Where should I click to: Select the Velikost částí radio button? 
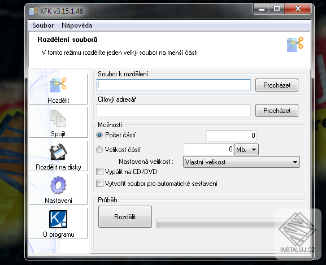click(99, 150)
